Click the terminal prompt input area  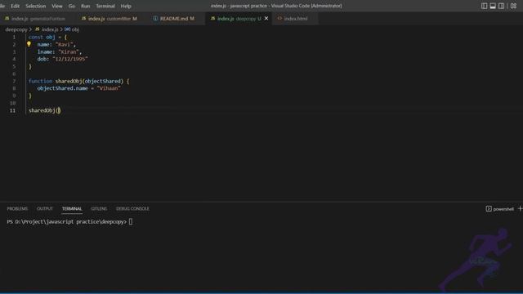[131, 221]
